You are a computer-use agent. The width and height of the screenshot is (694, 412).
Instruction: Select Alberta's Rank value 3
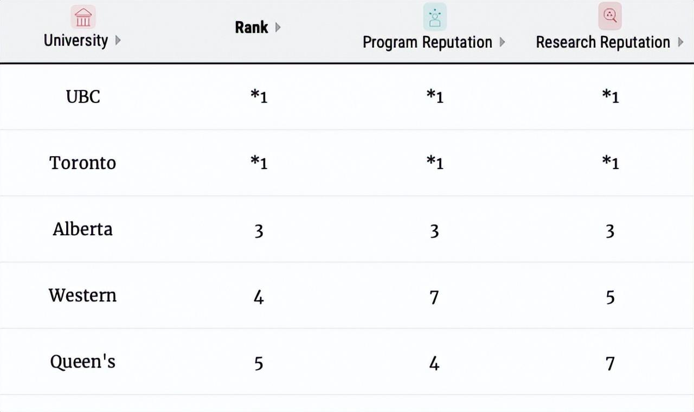pos(259,231)
